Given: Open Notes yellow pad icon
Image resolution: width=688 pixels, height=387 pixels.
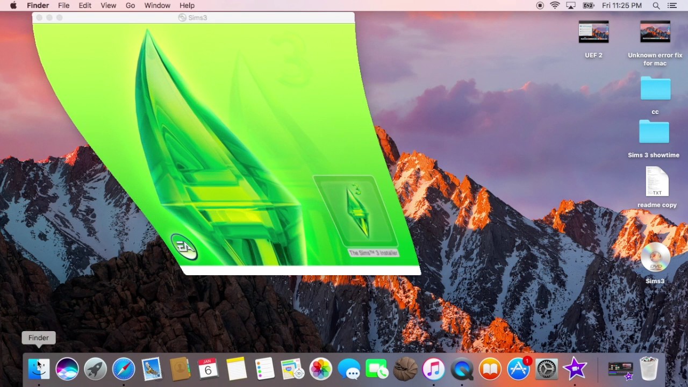Looking at the screenshot, I should click(236, 369).
